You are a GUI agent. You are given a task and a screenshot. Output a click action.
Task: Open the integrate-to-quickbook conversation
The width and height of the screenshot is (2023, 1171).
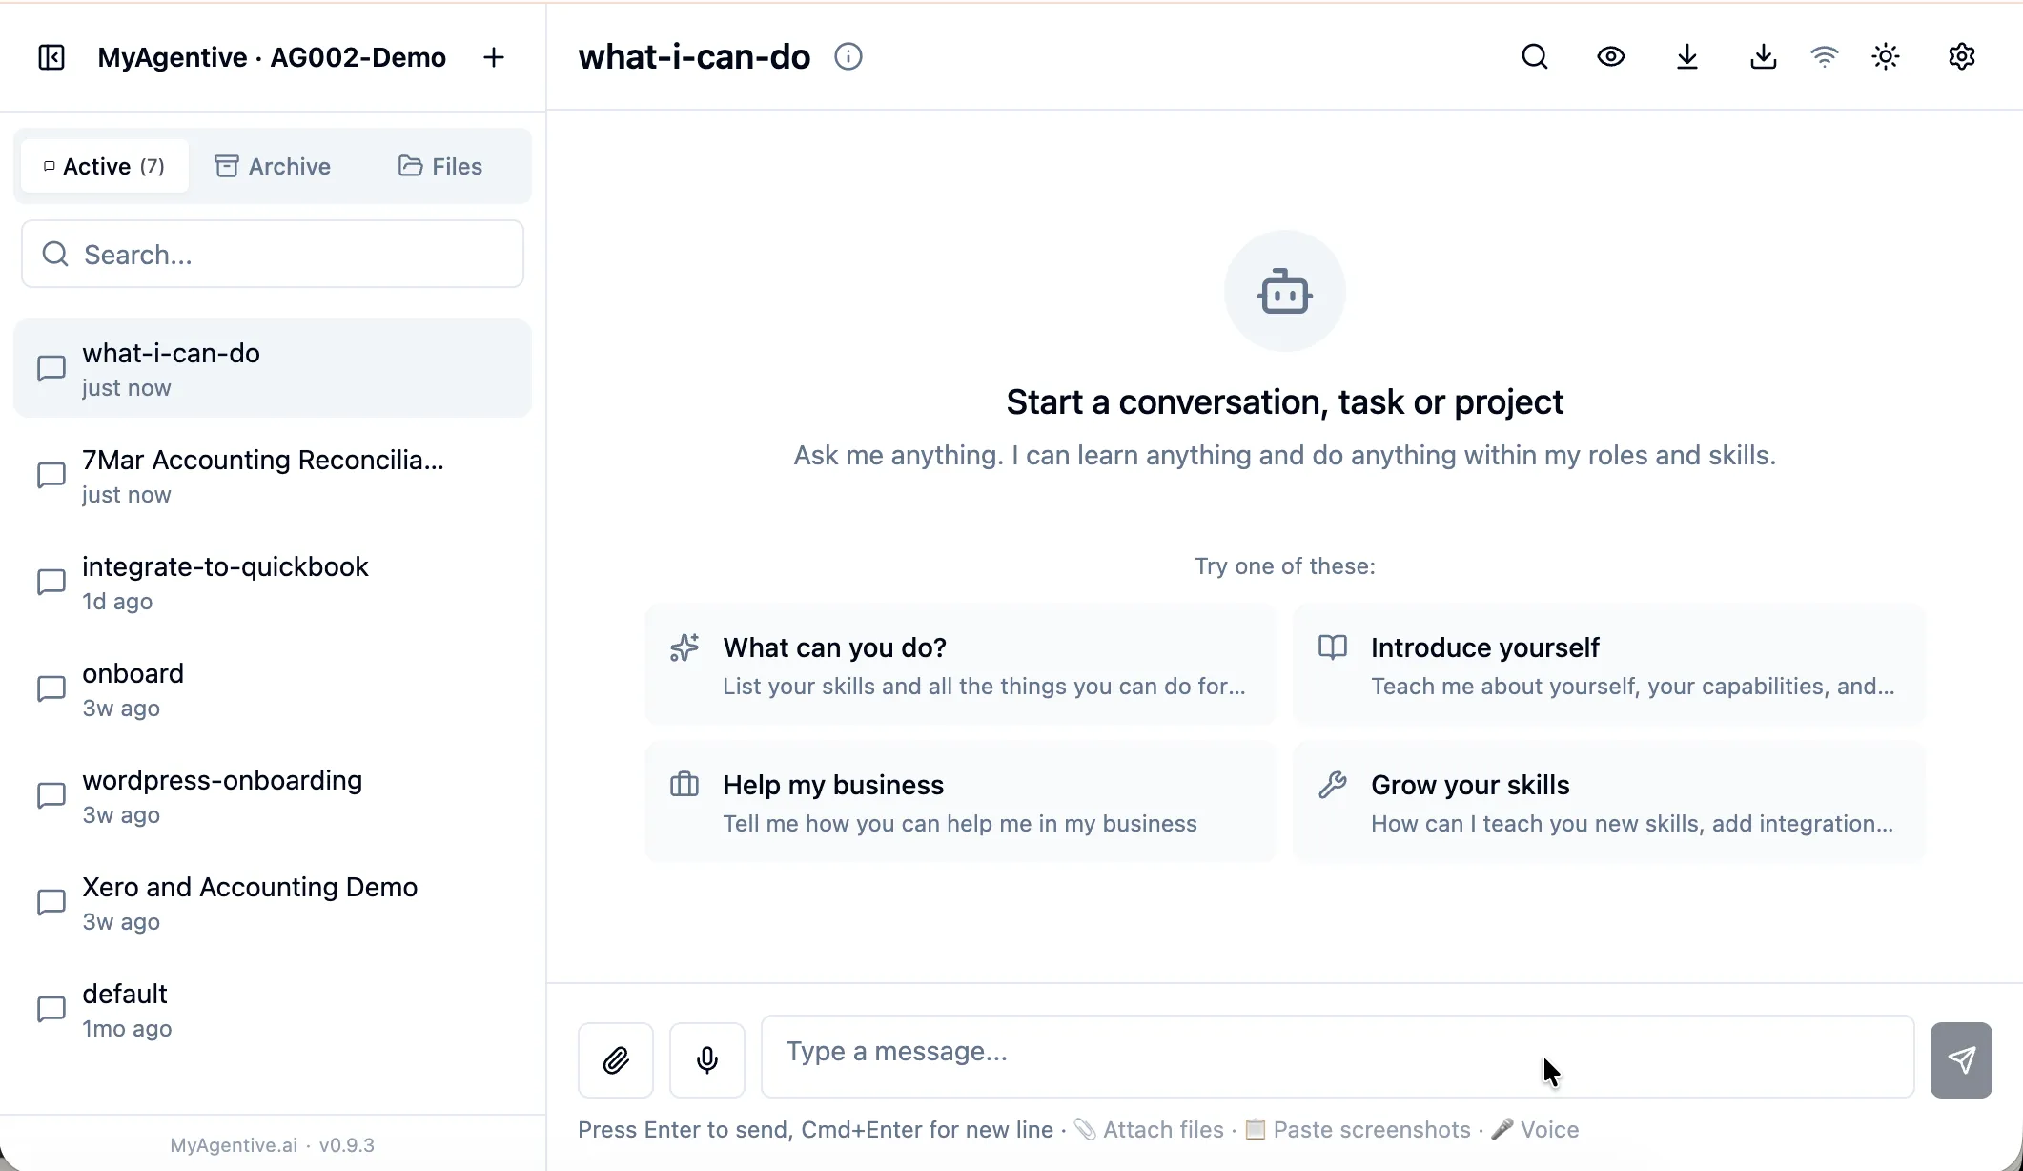click(272, 582)
